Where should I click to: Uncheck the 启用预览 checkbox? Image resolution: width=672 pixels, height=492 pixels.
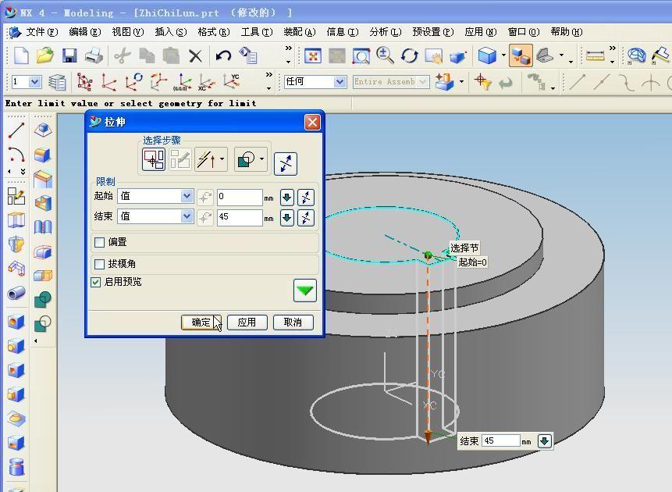point(96,282)
